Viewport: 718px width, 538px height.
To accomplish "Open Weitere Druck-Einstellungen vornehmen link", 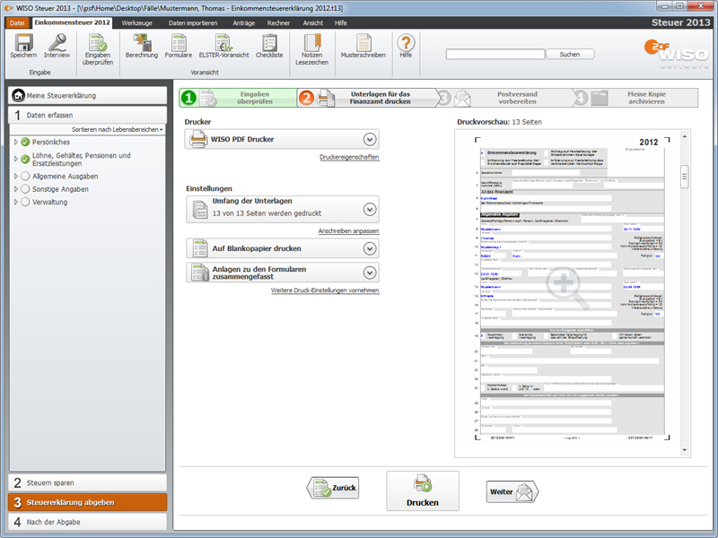I will pos(325,291).
